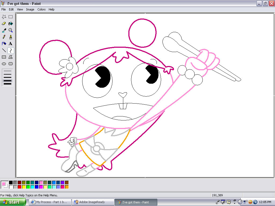
Task: Pick the lavender periwinkle color swatch
Action: pyautogui.click(x=58, y=187)
